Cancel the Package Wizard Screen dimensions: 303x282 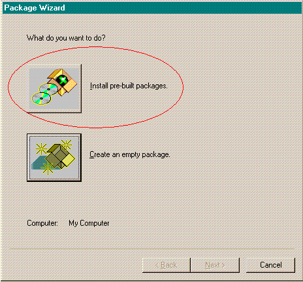[x=270, y=265]
